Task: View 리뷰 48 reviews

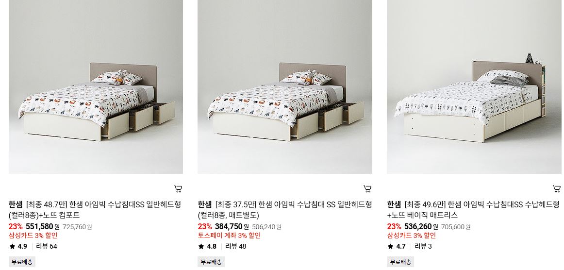Action: pyautogui.click(x=235, y=247)
